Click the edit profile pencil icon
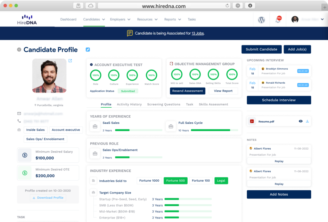The image size is (328, 222). 88,50
